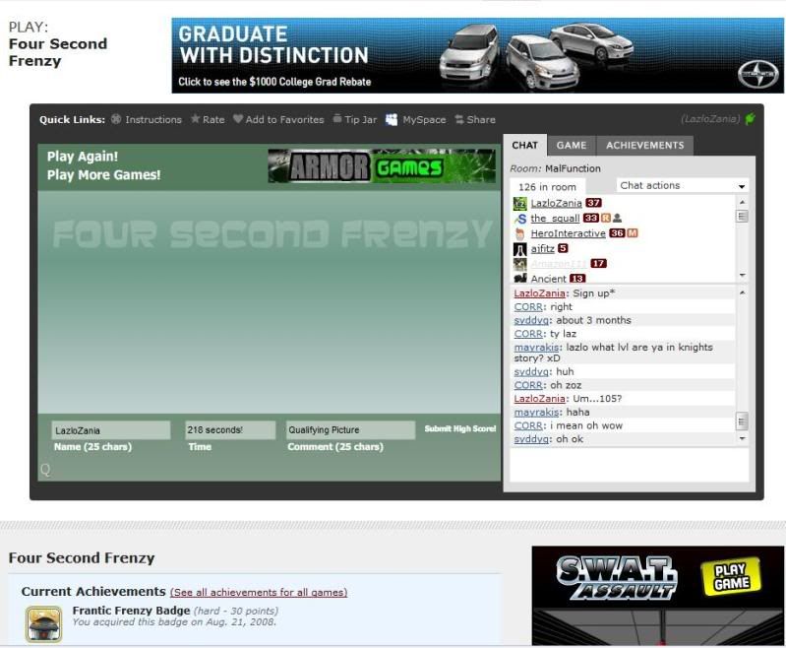786x648 pixels.
Task: Switch to the CHAT tab
Action: click(x=525, y=145)
